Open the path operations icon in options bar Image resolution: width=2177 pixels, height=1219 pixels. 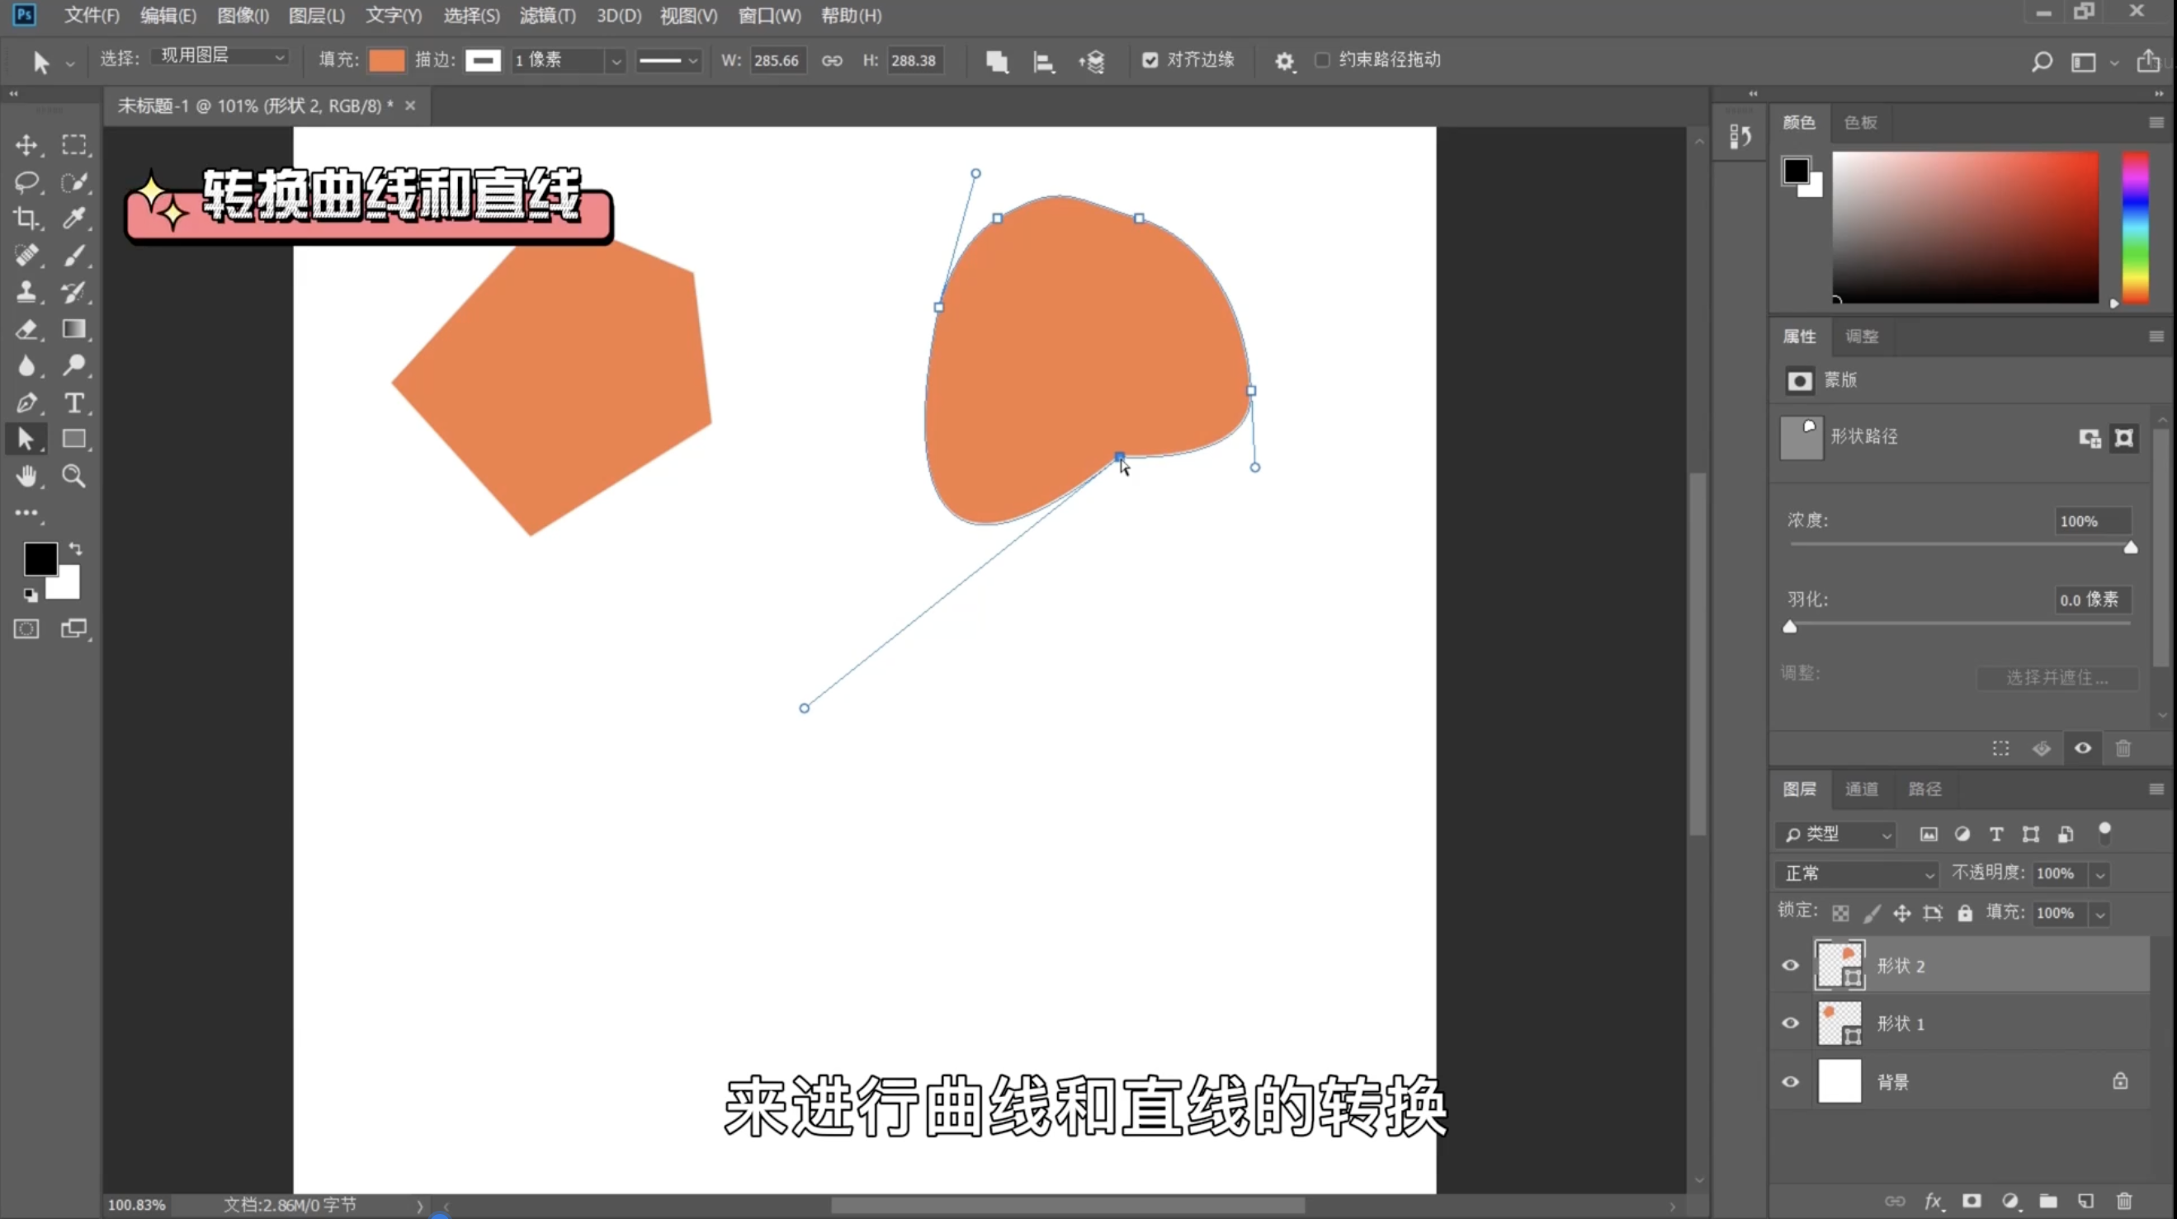click(996, 61)
